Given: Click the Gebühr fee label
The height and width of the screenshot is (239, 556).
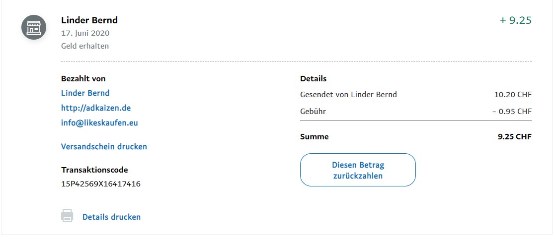Looking at the screenshot, I should tap(313, 111).
